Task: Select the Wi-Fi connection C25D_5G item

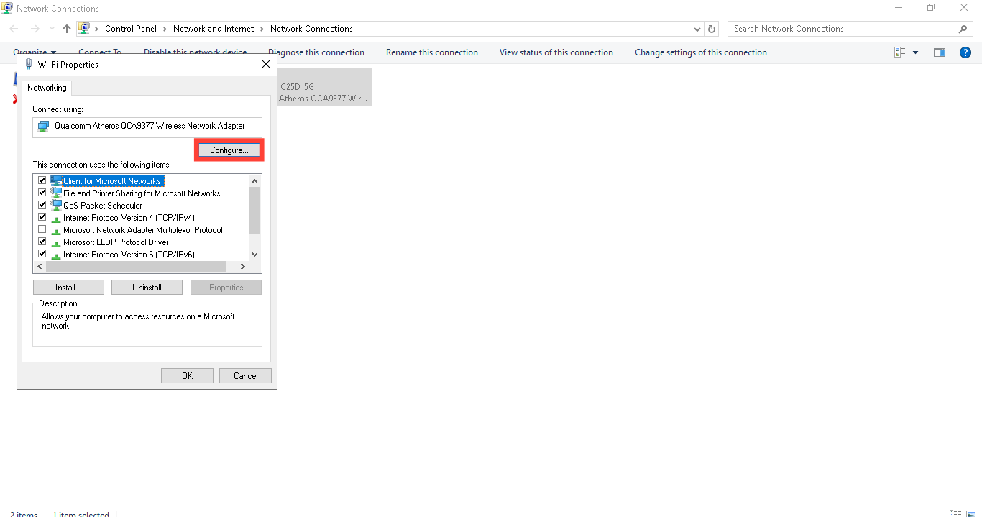Action: (x=324, y=87)
